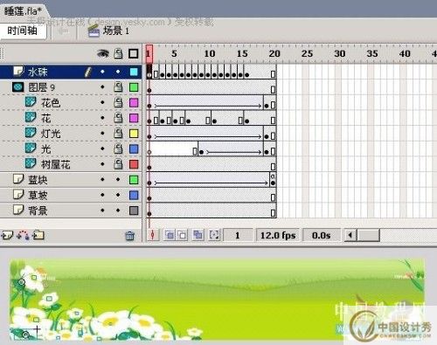Enable onion skin
437x345 pixels.
coord(170,235)
